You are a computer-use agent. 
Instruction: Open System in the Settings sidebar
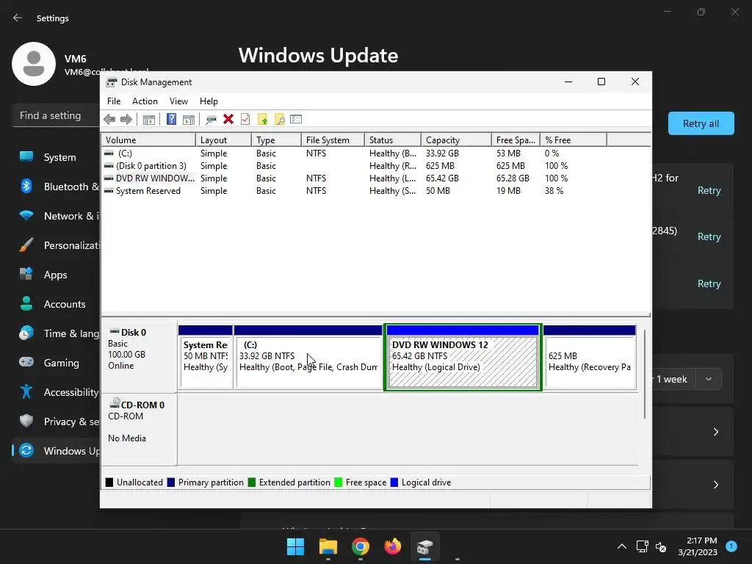(x=56, y=157)
